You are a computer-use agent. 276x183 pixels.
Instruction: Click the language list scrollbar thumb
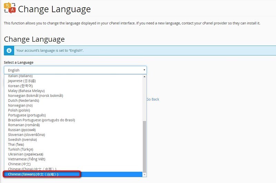(145, 147)
